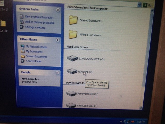The image size is (165, 124).
Task: Click Change a setting link
Action: click(35, 27)
